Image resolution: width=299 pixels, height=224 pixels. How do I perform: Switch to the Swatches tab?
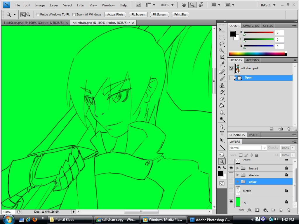click(251, 26)
